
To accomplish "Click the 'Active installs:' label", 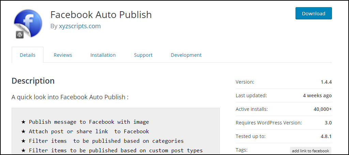I will (x=252, y=109).
